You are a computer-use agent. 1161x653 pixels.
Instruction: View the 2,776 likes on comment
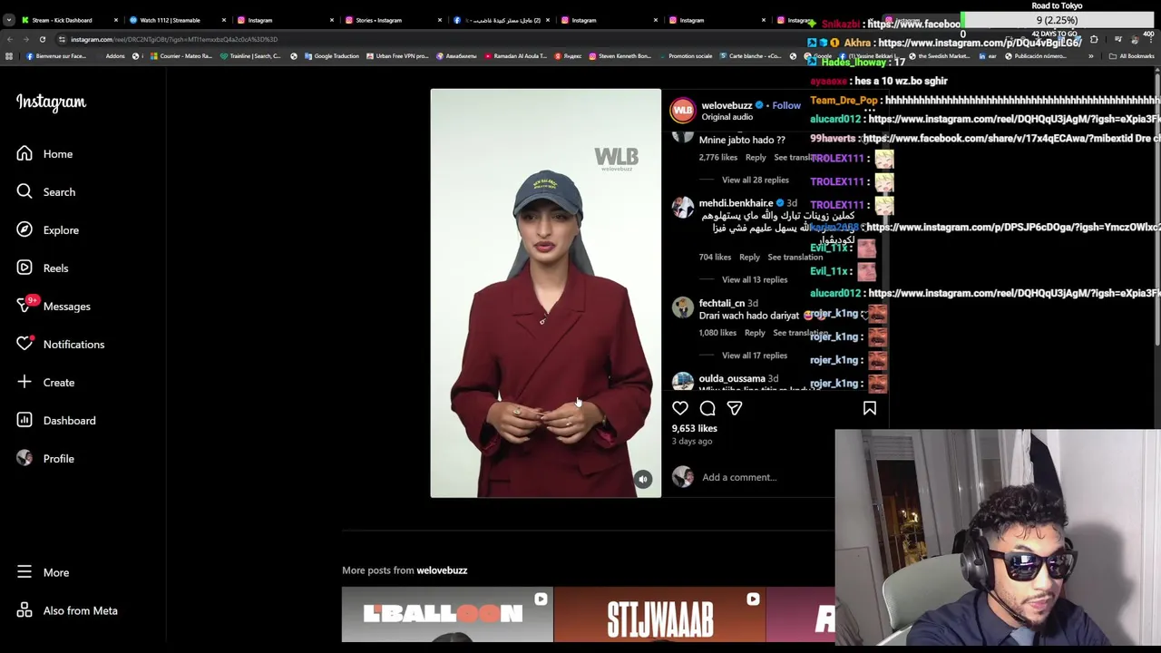coord(717,158)
